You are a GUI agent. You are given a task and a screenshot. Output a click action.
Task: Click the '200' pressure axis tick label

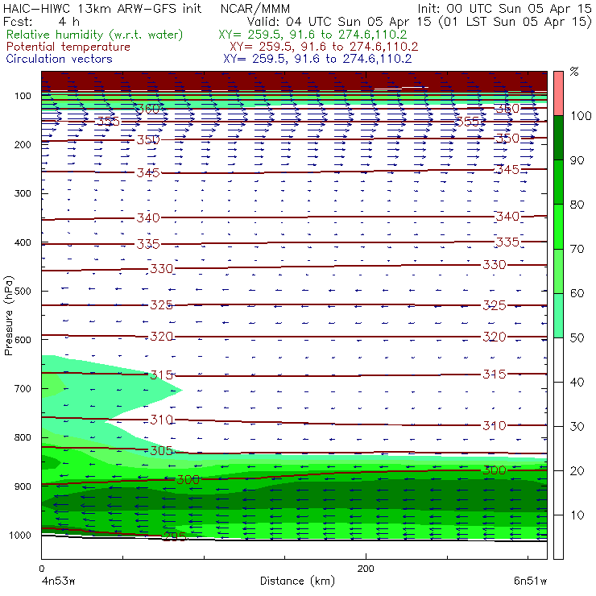(23, 144)
